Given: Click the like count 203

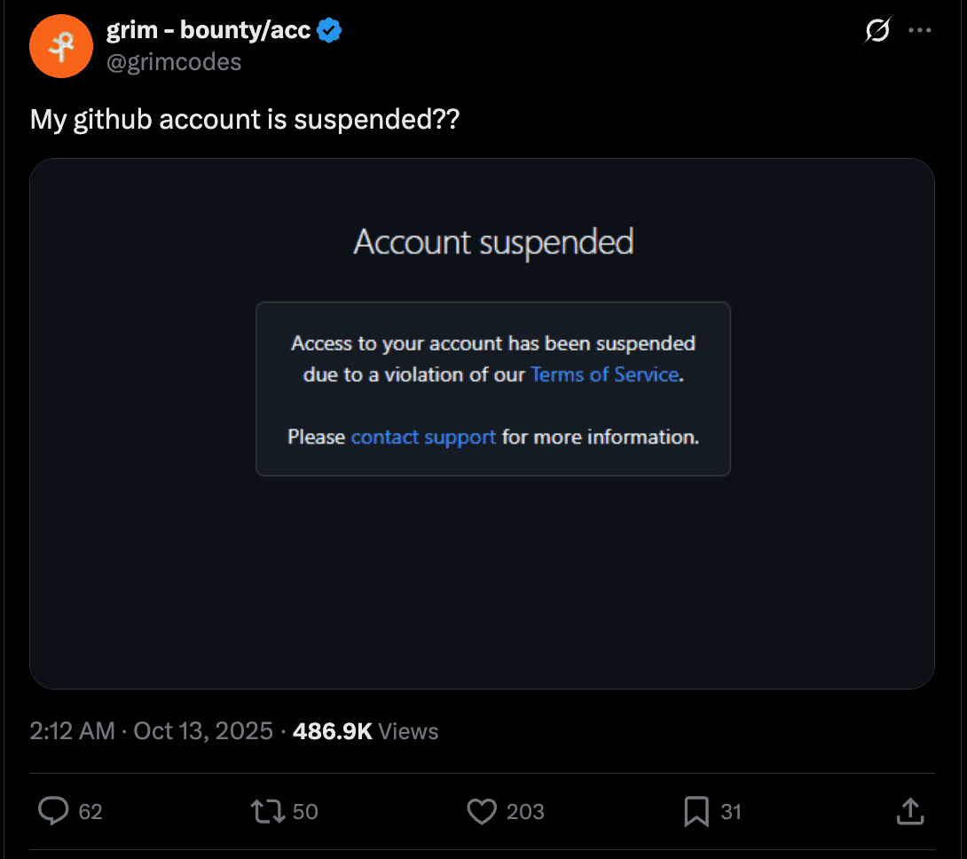Looking at the screenshot, I should (x=525, y=811).
